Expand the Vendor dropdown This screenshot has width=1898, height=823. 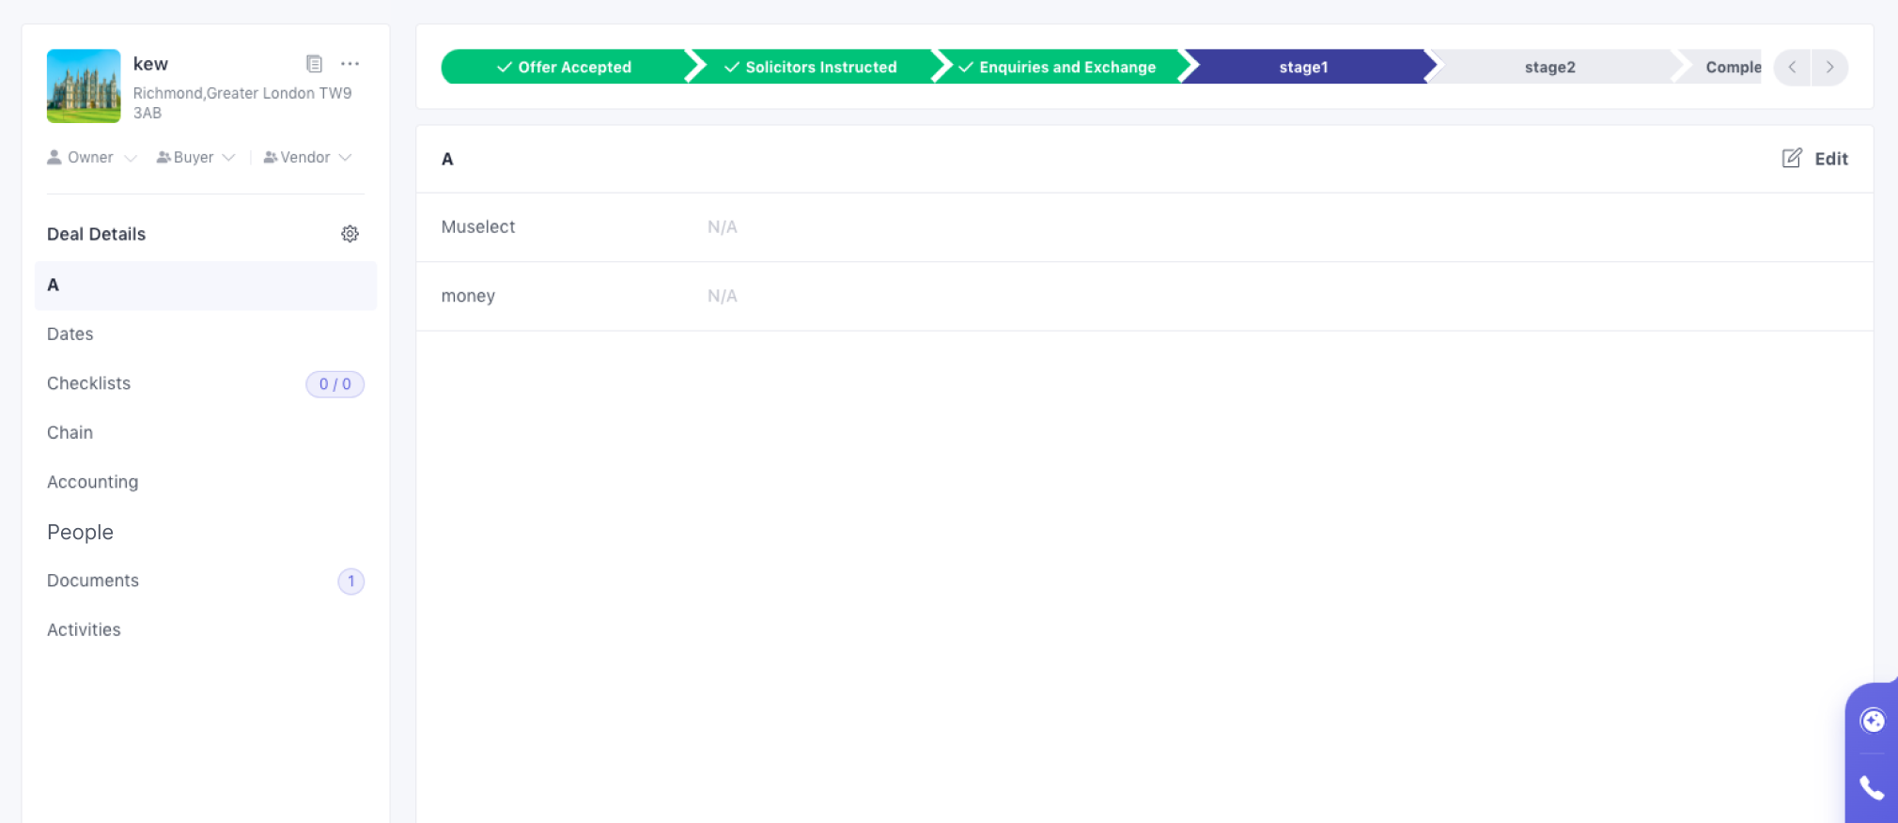pyautogui.click(x=307, y=158)
